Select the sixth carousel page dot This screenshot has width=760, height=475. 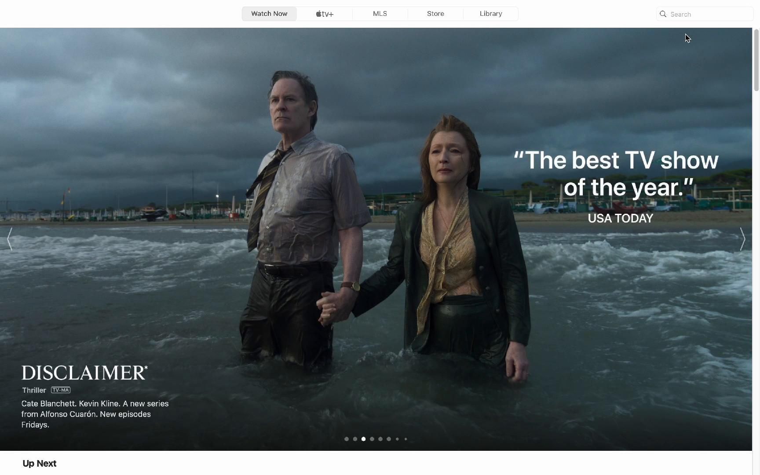(x=389, y=439)
